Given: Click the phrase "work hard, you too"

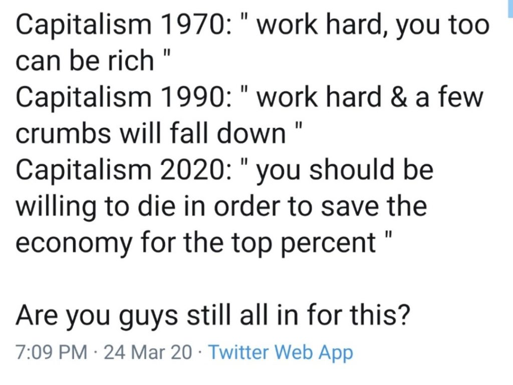Looking at the screenshot, I should click(x=373, y=25).
